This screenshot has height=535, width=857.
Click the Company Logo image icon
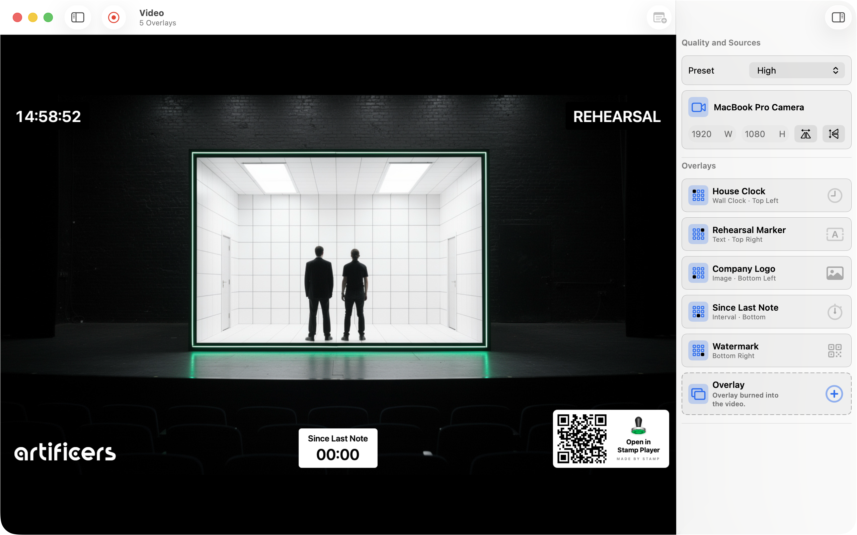click(834, 273)
